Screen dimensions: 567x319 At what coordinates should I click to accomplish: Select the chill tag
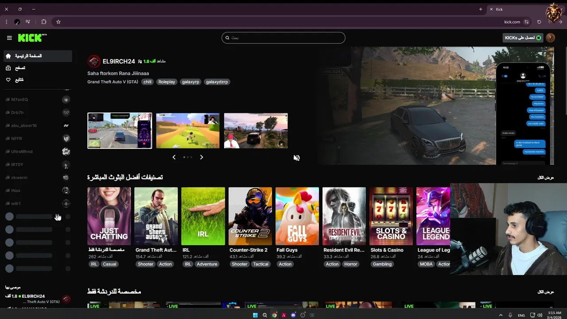[x=148, y=82]
